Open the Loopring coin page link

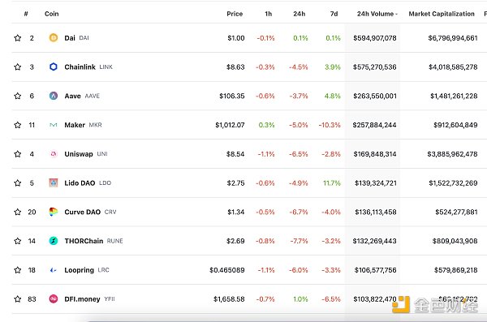[x=80, y=270]
